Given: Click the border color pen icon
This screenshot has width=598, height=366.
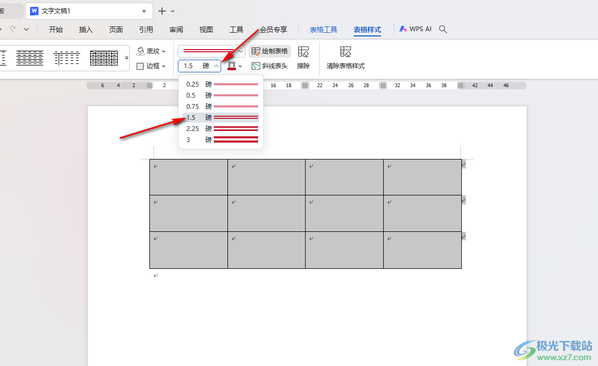Looking at the screenshot, I should click(x=232, y=66).
